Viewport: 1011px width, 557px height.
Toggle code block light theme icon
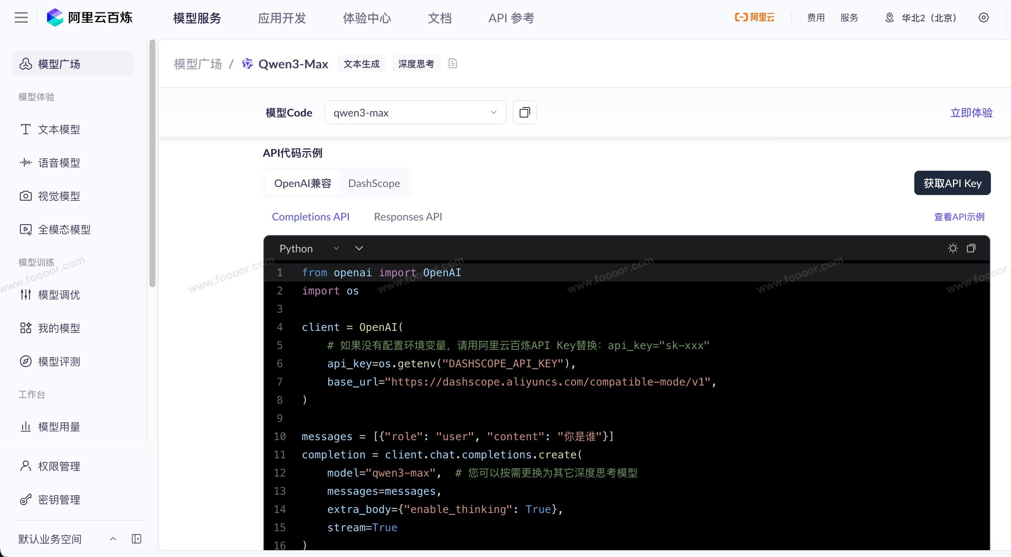click(953, 248)
